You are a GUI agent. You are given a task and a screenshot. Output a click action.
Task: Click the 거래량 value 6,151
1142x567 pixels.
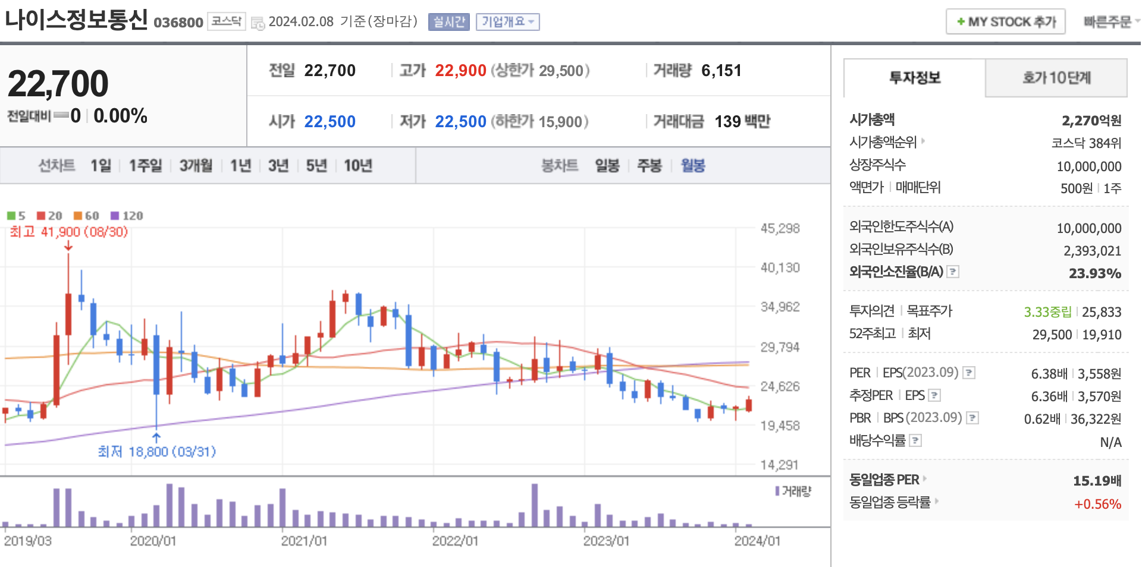point(721,71)
